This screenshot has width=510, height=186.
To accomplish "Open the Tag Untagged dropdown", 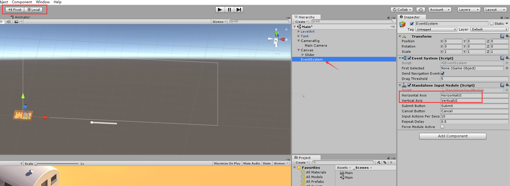I will [x=436, y=29].
